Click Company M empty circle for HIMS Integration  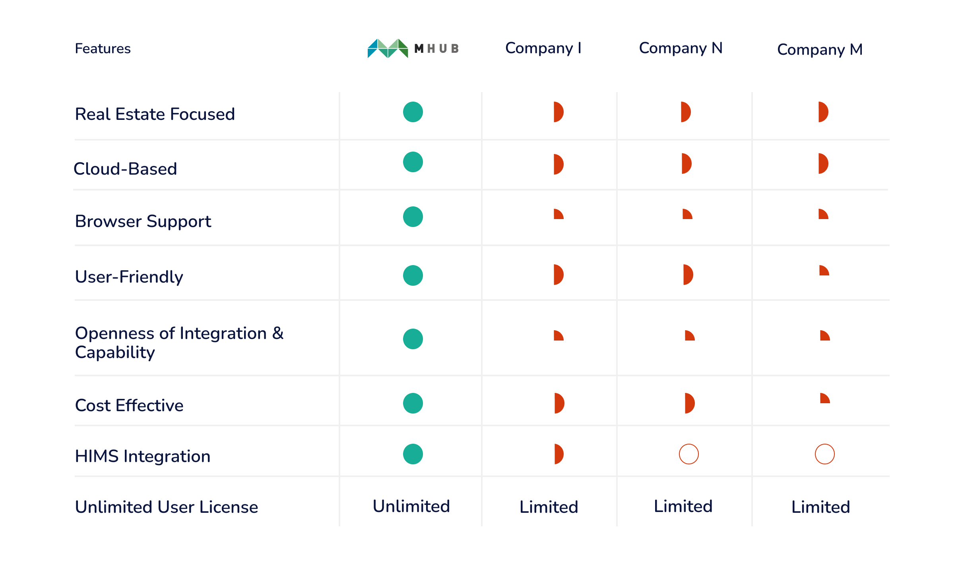coord(824,454)
